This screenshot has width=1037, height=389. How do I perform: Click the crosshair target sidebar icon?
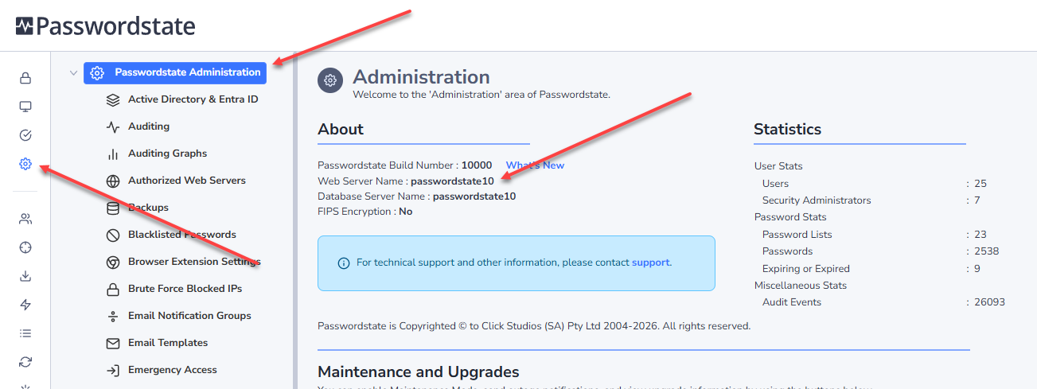(25, 247)
